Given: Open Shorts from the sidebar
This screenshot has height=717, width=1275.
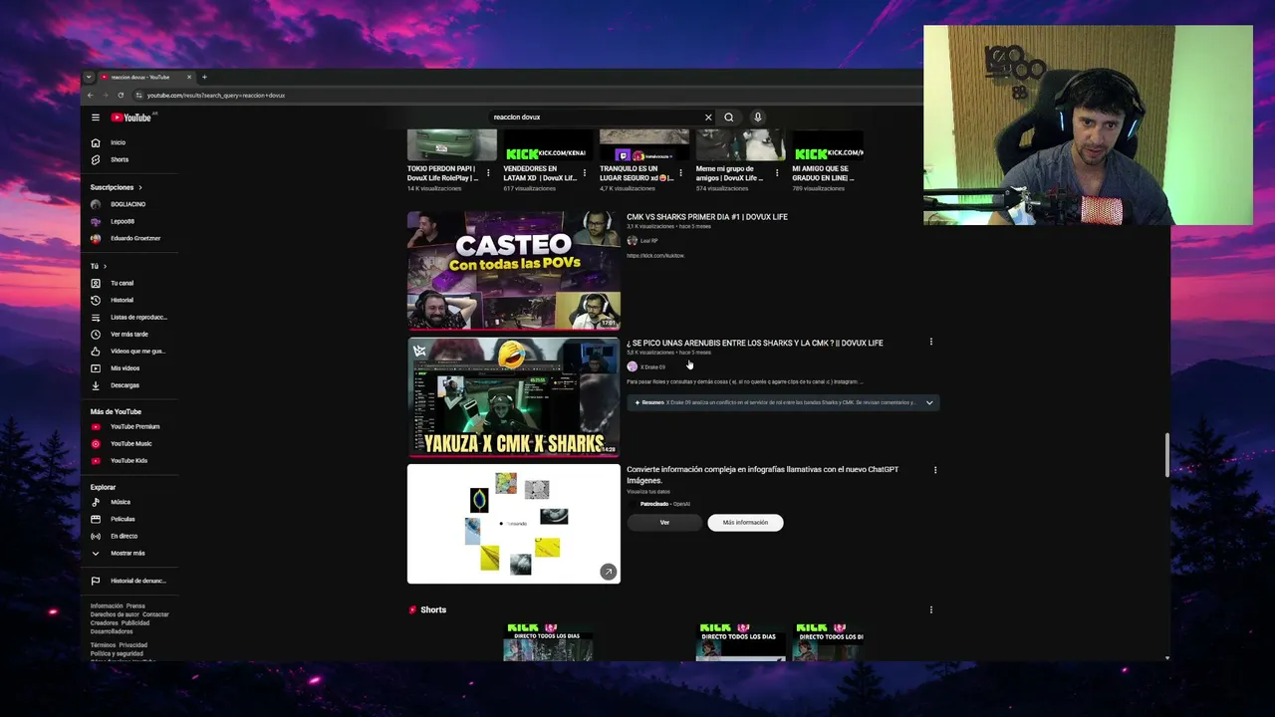Looking at the screenshot, I should 120,159.
